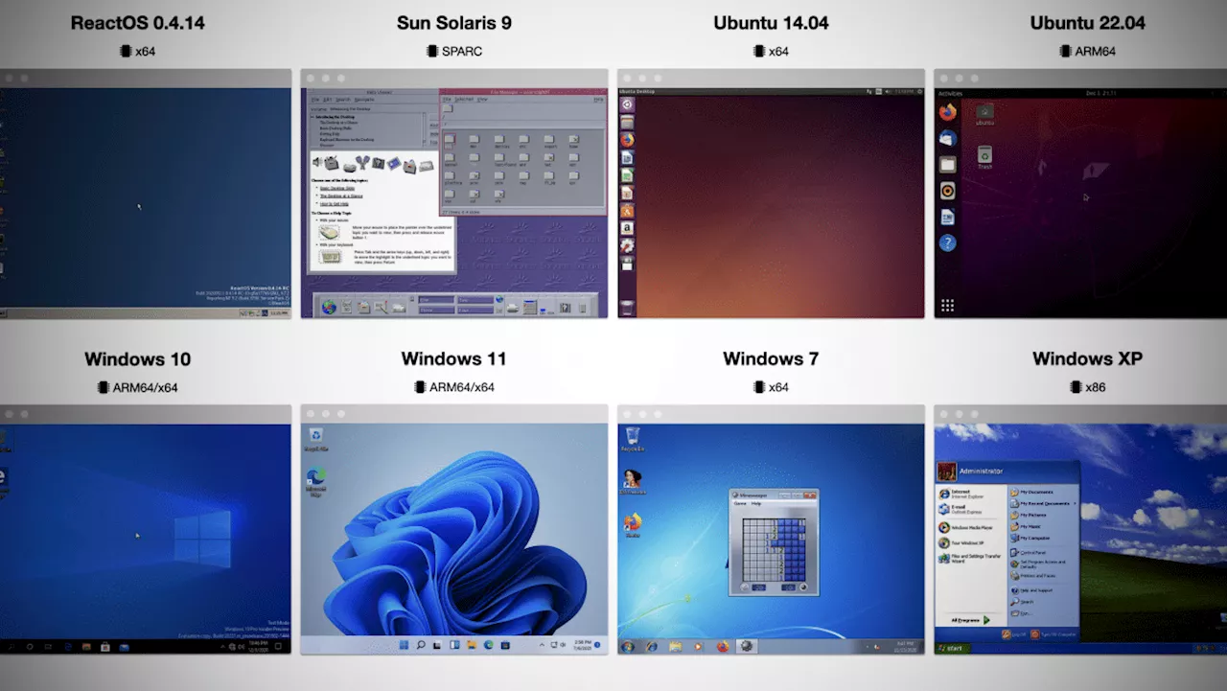
Task: Click Microsoft Edge shortcut on Windows 11 desktop
Action: pos(315,481)
